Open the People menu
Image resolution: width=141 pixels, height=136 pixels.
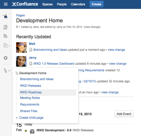coord(62,4)
